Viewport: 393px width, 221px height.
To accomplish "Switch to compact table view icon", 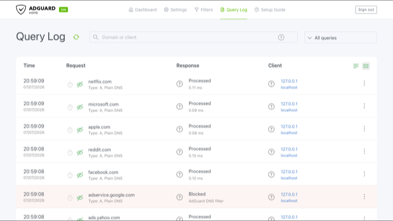I will (x=356, y=66).
